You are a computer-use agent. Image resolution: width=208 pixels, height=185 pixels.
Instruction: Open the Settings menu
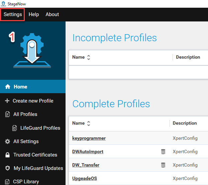tap(13, 14)
